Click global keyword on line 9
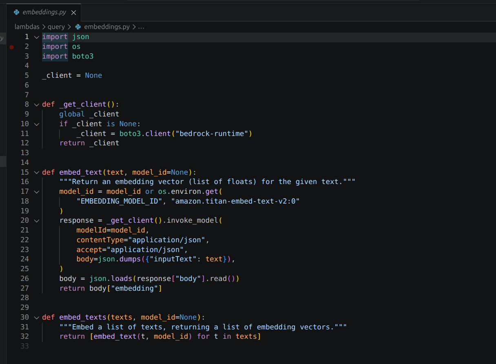 click(x=72, y=114)
